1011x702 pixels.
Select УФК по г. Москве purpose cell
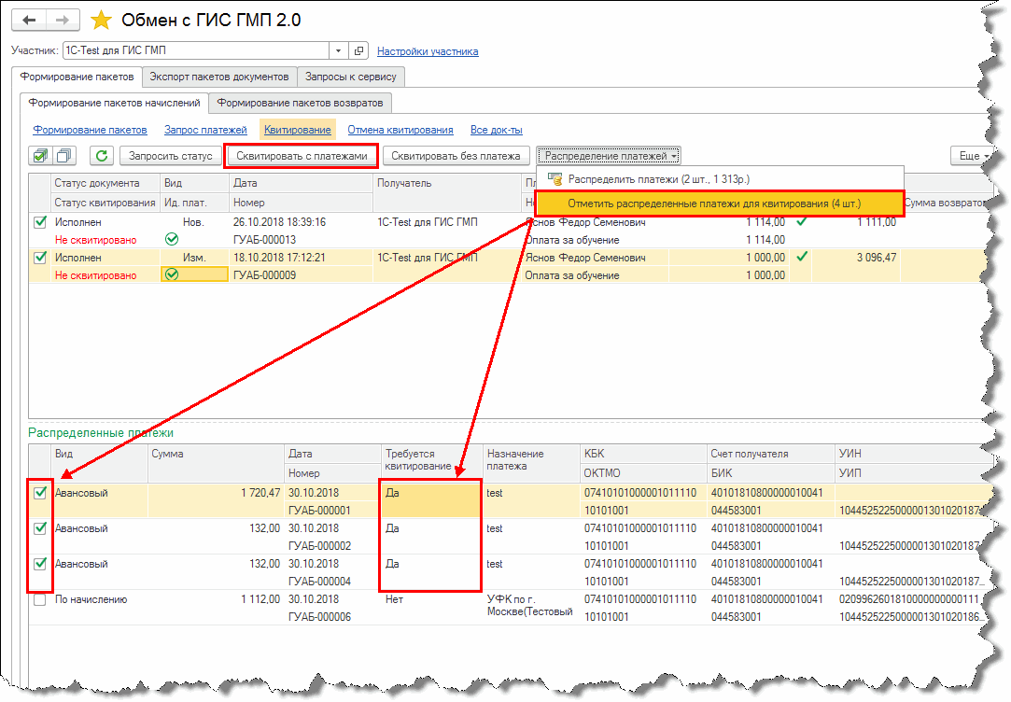(x=530, y=606)
